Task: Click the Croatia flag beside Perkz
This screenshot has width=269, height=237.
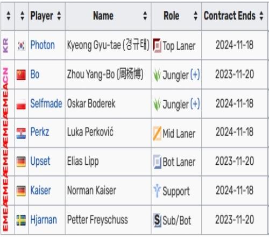Action: 21,134
